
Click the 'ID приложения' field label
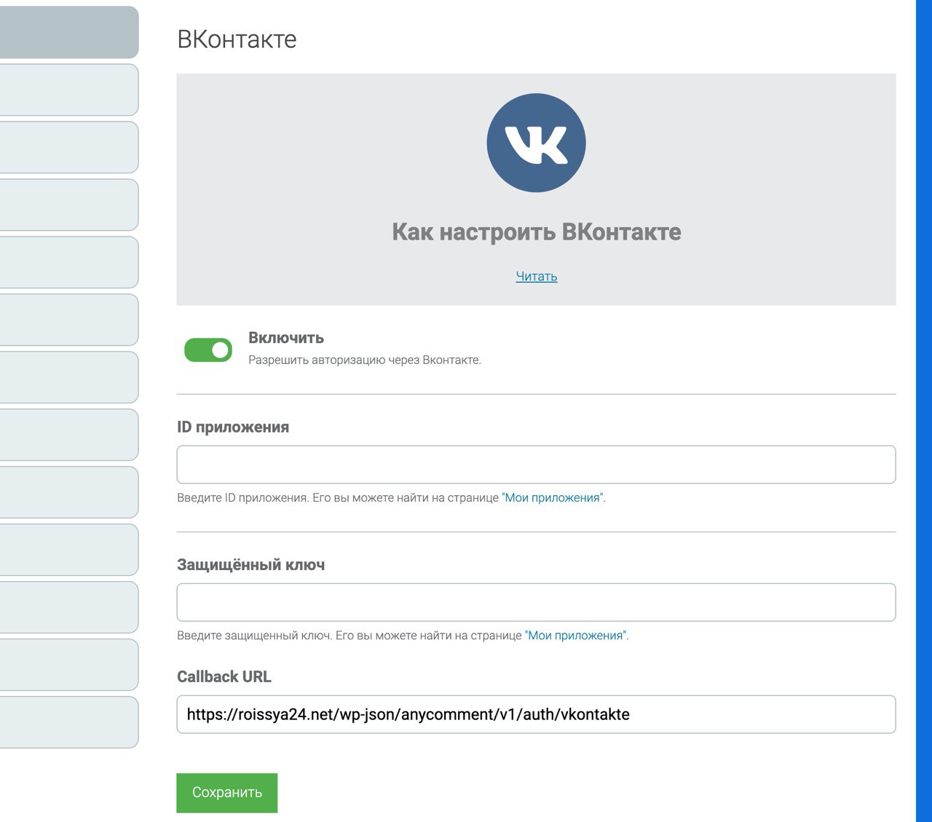233,427
